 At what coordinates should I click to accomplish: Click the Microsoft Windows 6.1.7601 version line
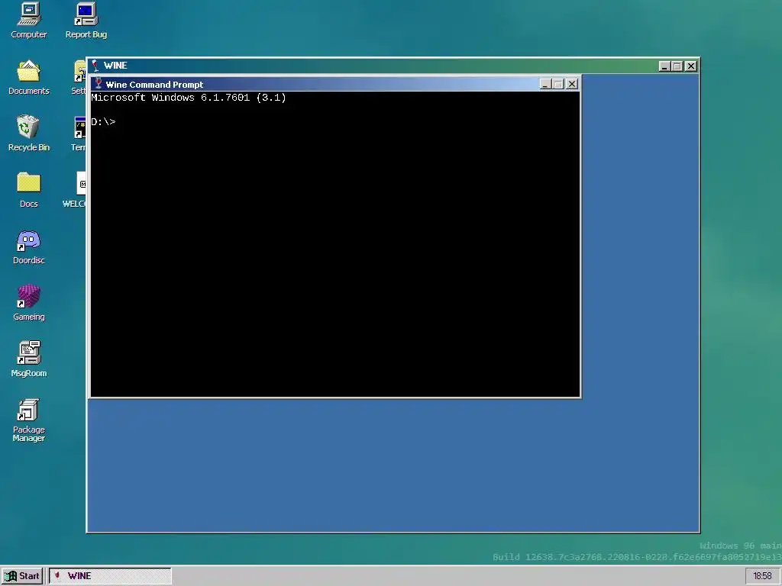coord(189,98)
